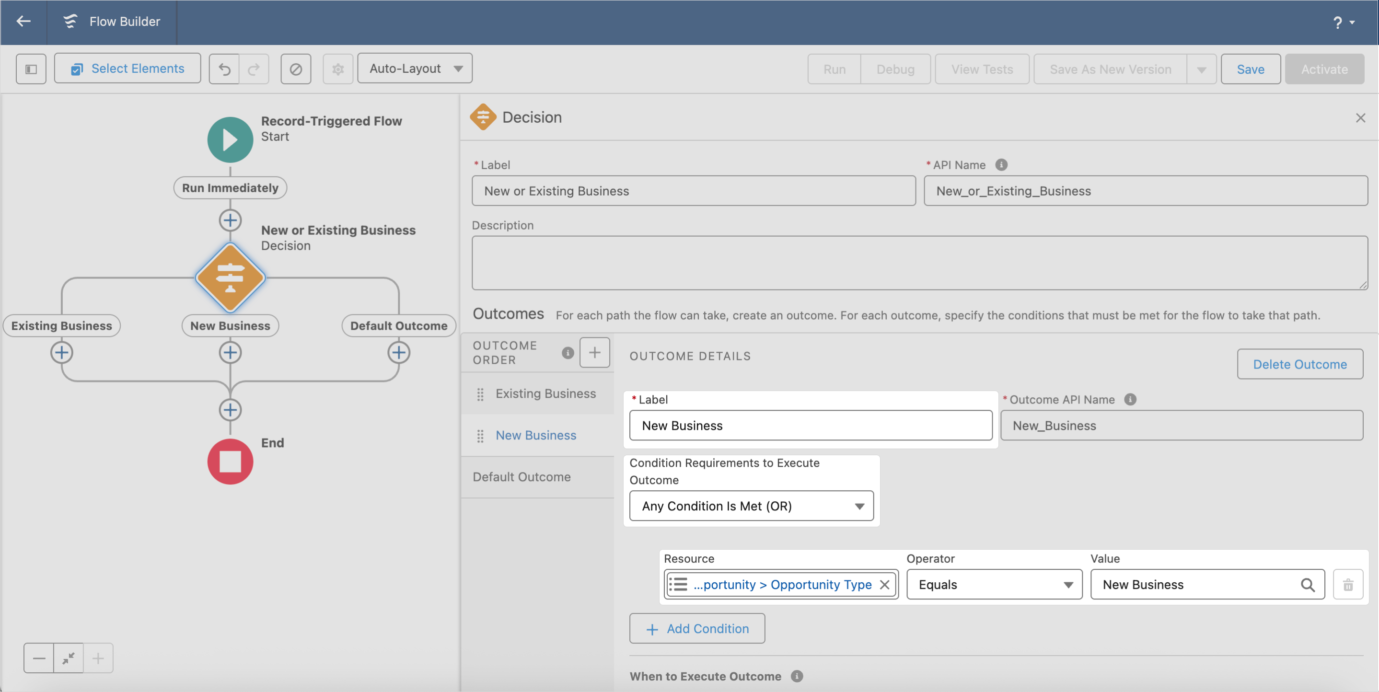Add element under Existing Business path
The width and height of the screenshot is (1379, 692).
coord(61,353)
